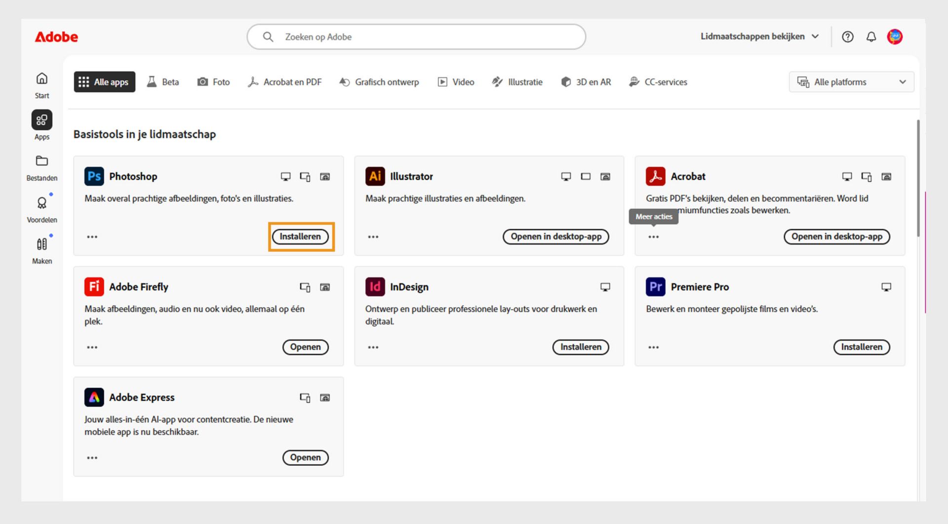Select the Video category tab
This screenshot has width=948, height=524.
click(x=456, y=82)
